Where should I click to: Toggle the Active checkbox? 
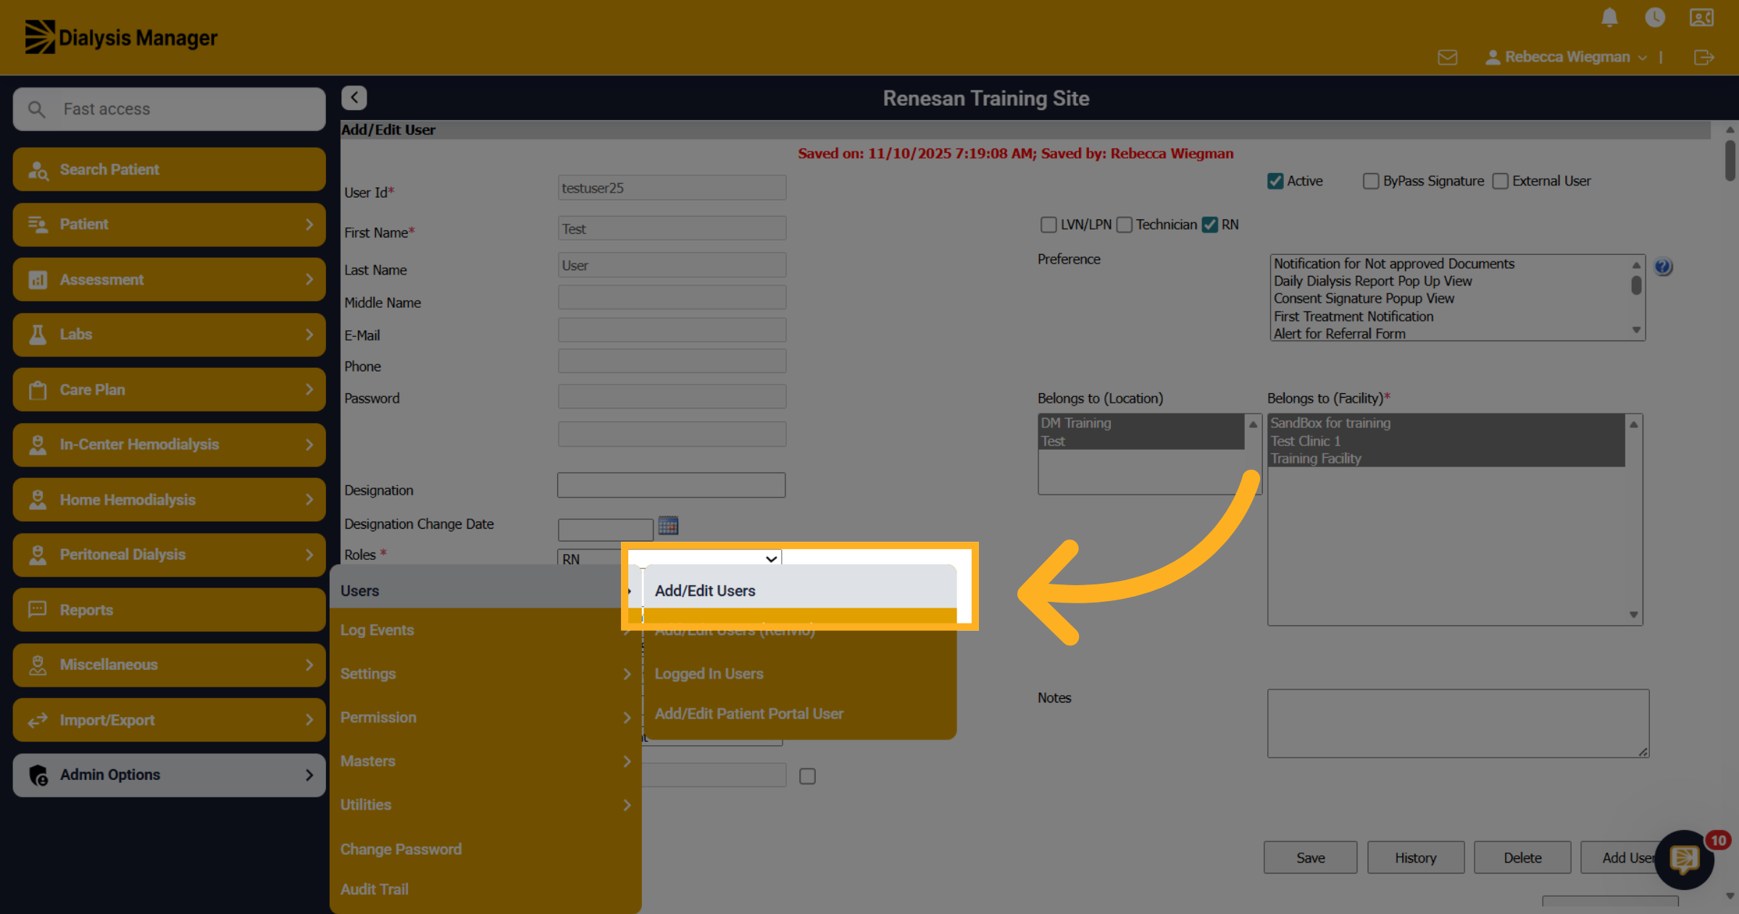pos(1275,181)
